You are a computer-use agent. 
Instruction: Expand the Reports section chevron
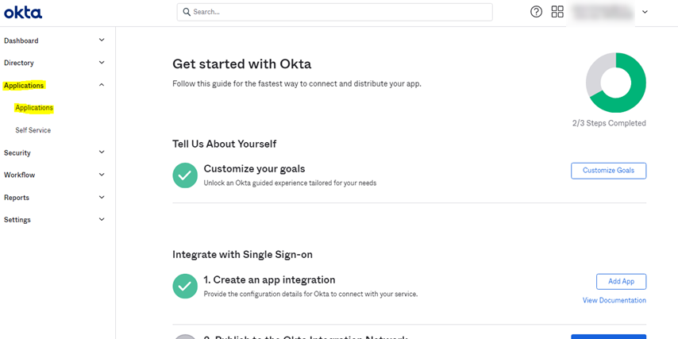click(x=101, y=197)
